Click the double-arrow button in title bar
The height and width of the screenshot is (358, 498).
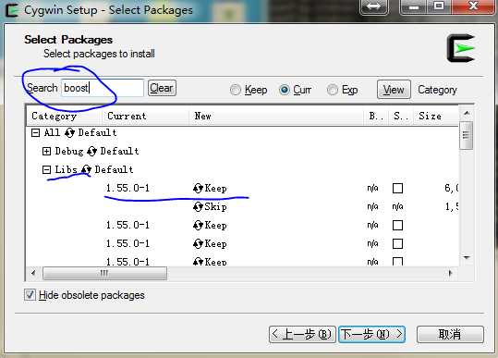[374, 6]
